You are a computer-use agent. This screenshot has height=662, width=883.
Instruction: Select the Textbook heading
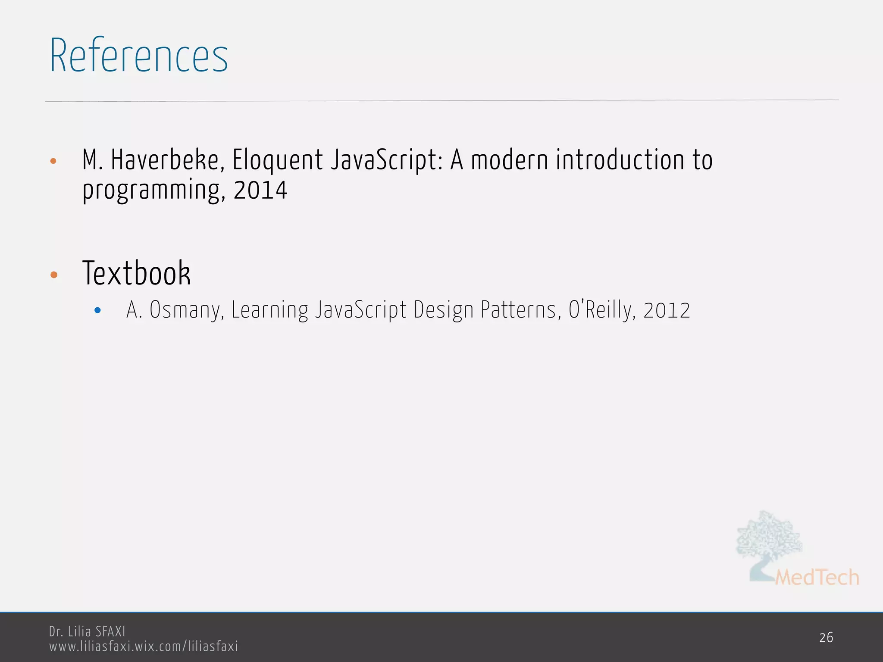[136, 273]
